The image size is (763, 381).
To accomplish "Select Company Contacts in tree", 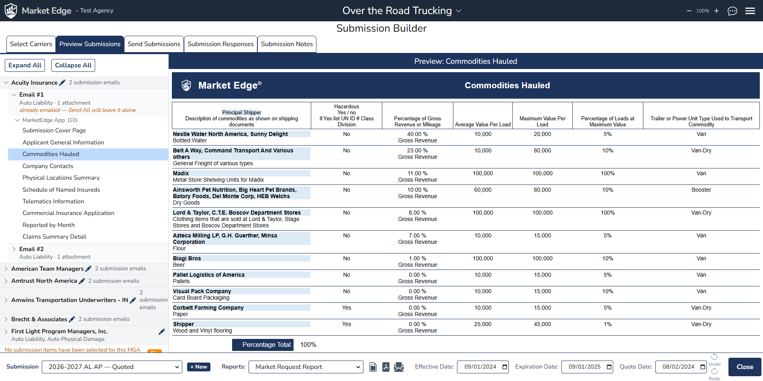I will [48, 166].
